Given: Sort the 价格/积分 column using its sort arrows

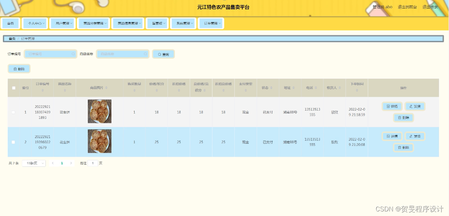Looking at the screenshot, I should tap(156, 91).
